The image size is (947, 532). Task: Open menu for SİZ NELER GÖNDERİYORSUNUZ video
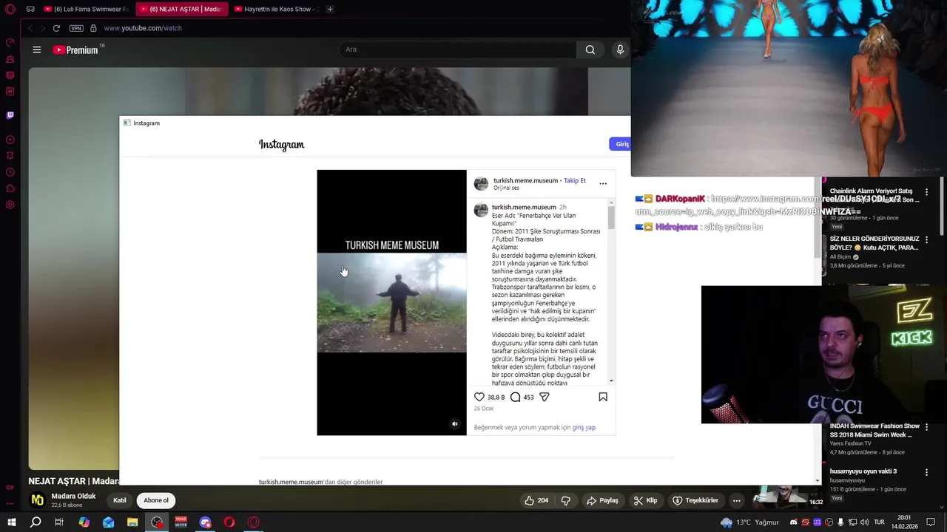[926, 240]
